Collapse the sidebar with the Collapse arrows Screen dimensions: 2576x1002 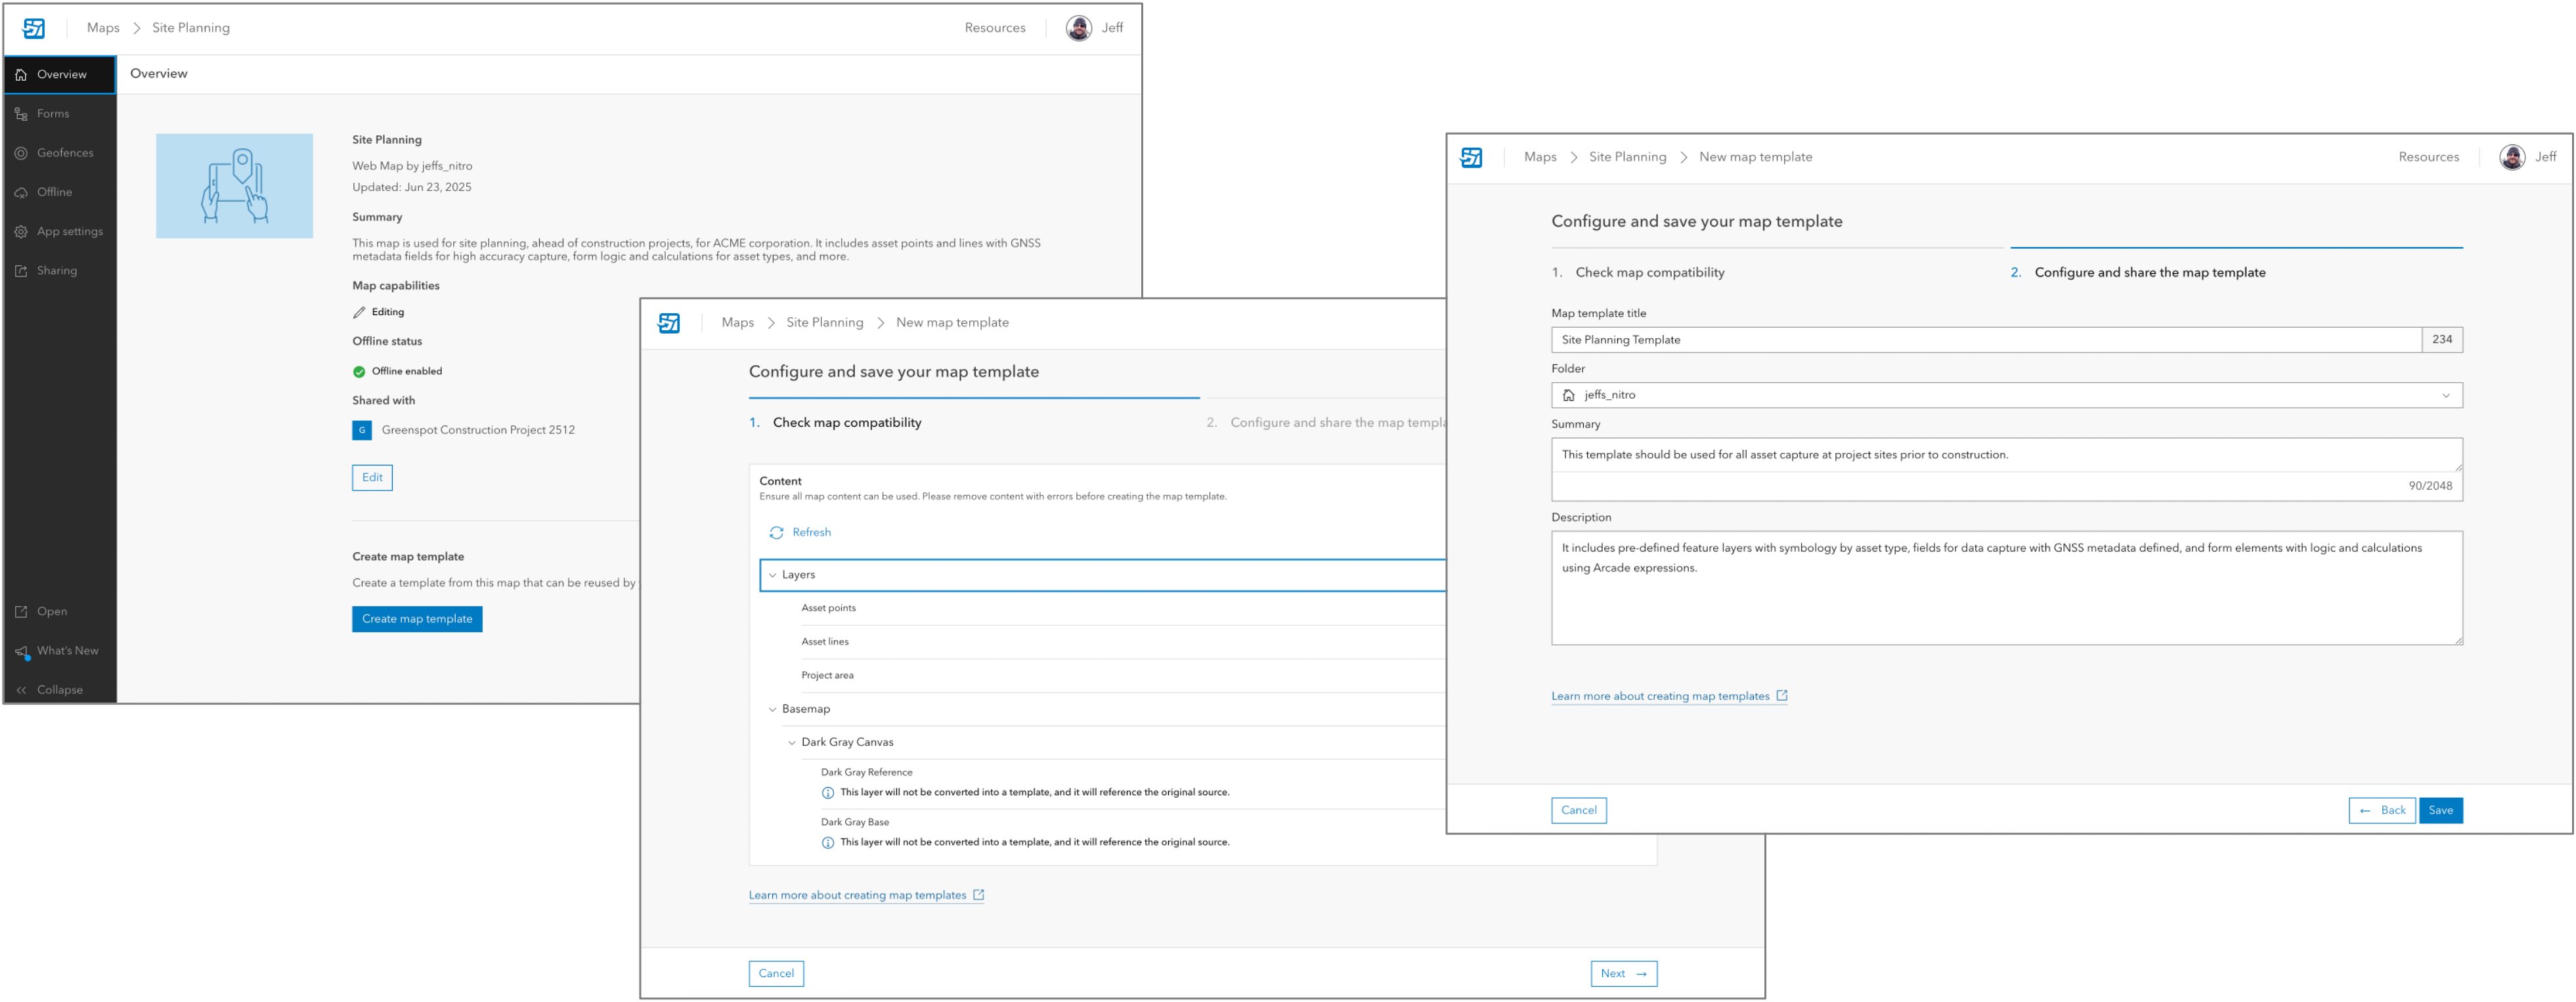click(21, 690)
